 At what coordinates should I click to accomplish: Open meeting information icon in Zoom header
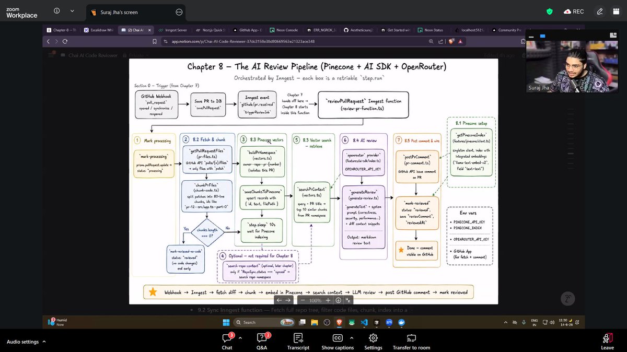[x=57, y=12]
